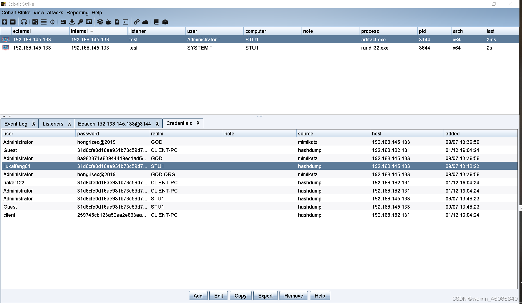The image size is (522, 304).
Task: Sort credentials by source column header
Action: (333, 134)
